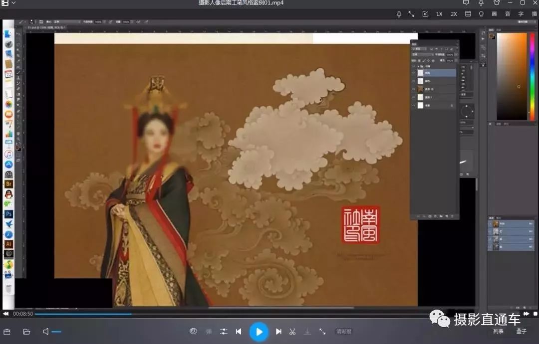Click the Finder icon in the dock

tap(8, 34)
